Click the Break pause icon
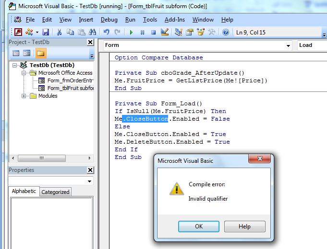The image size is (327, 249). tap(142, 32)
